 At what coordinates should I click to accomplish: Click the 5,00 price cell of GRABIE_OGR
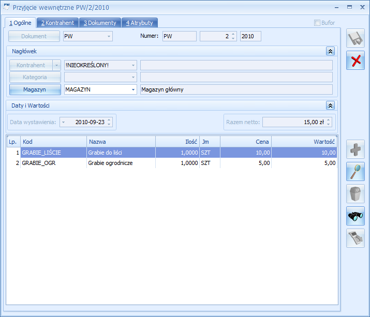(246, 163)
